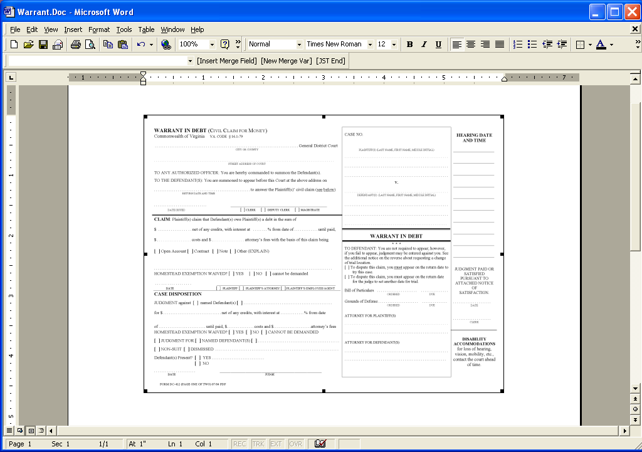
Task: Apply center alignment to text
Action: (x=471, y=45)
